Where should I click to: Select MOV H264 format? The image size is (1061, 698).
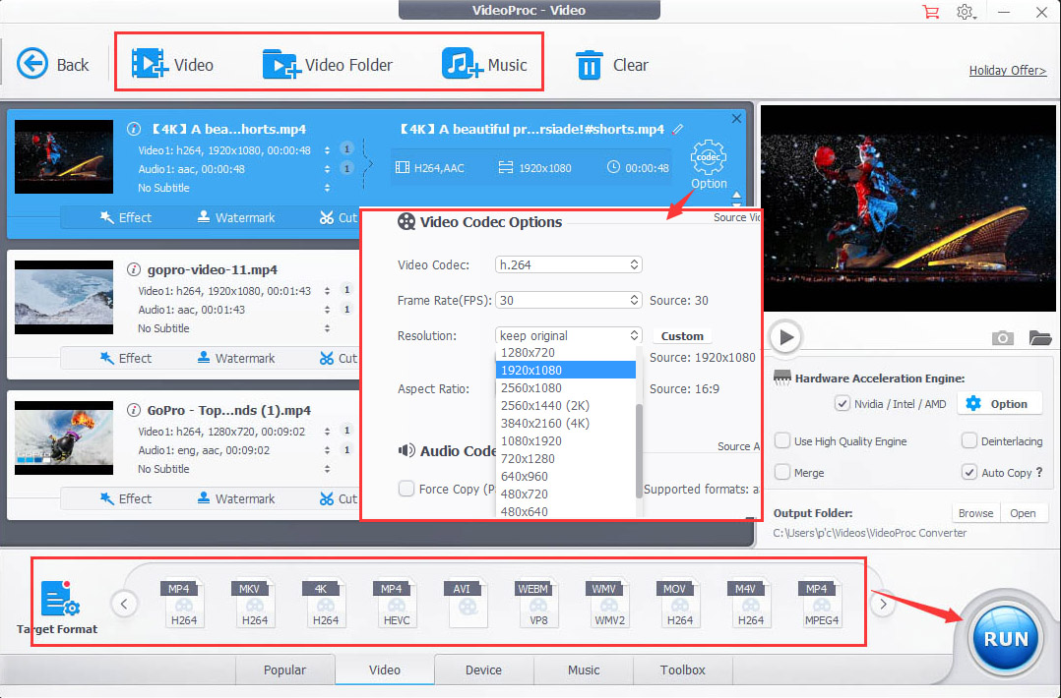[679, 604]
